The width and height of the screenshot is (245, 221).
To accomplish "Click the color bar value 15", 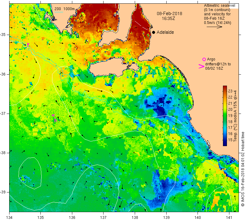I will [230, 140].
